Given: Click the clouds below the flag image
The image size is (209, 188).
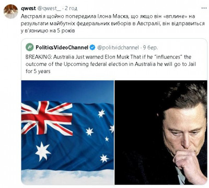Looking at the screenshot, I should [x=67, y=177].
